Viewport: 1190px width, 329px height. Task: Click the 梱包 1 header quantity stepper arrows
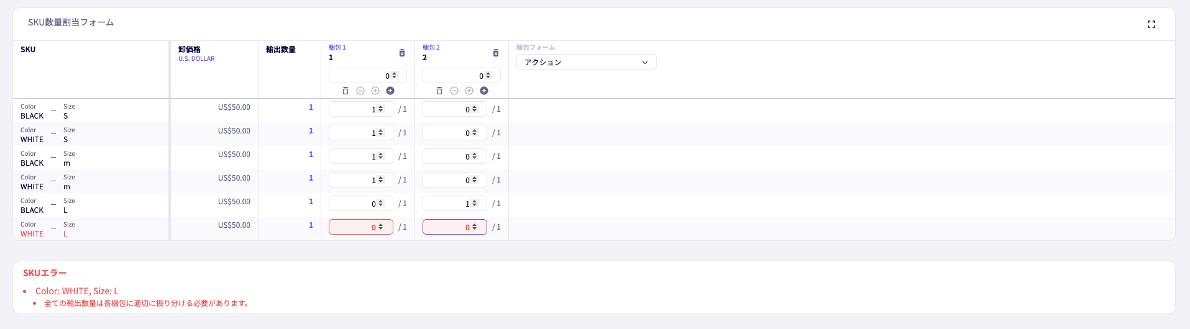[x=395, y=76]
